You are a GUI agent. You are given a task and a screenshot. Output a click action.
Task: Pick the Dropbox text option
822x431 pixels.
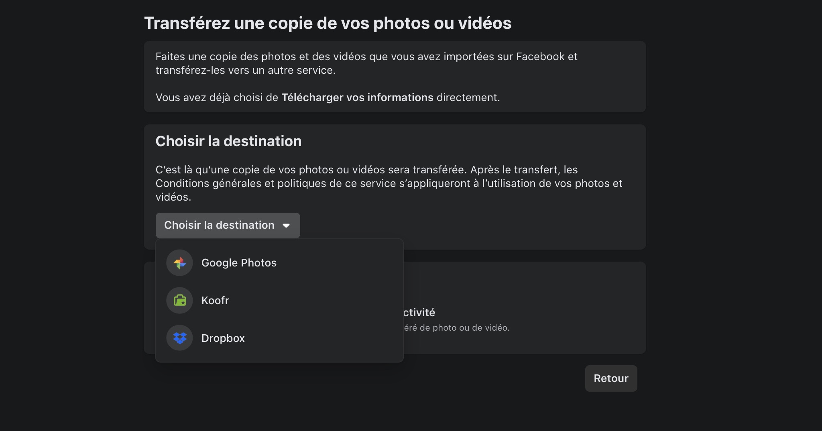[223, 338]
